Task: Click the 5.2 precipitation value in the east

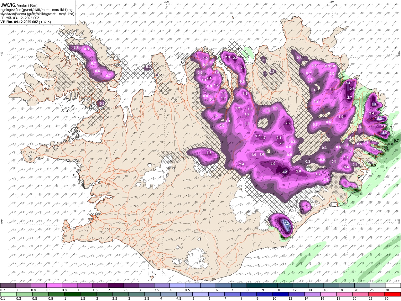Action: (379, 119)
